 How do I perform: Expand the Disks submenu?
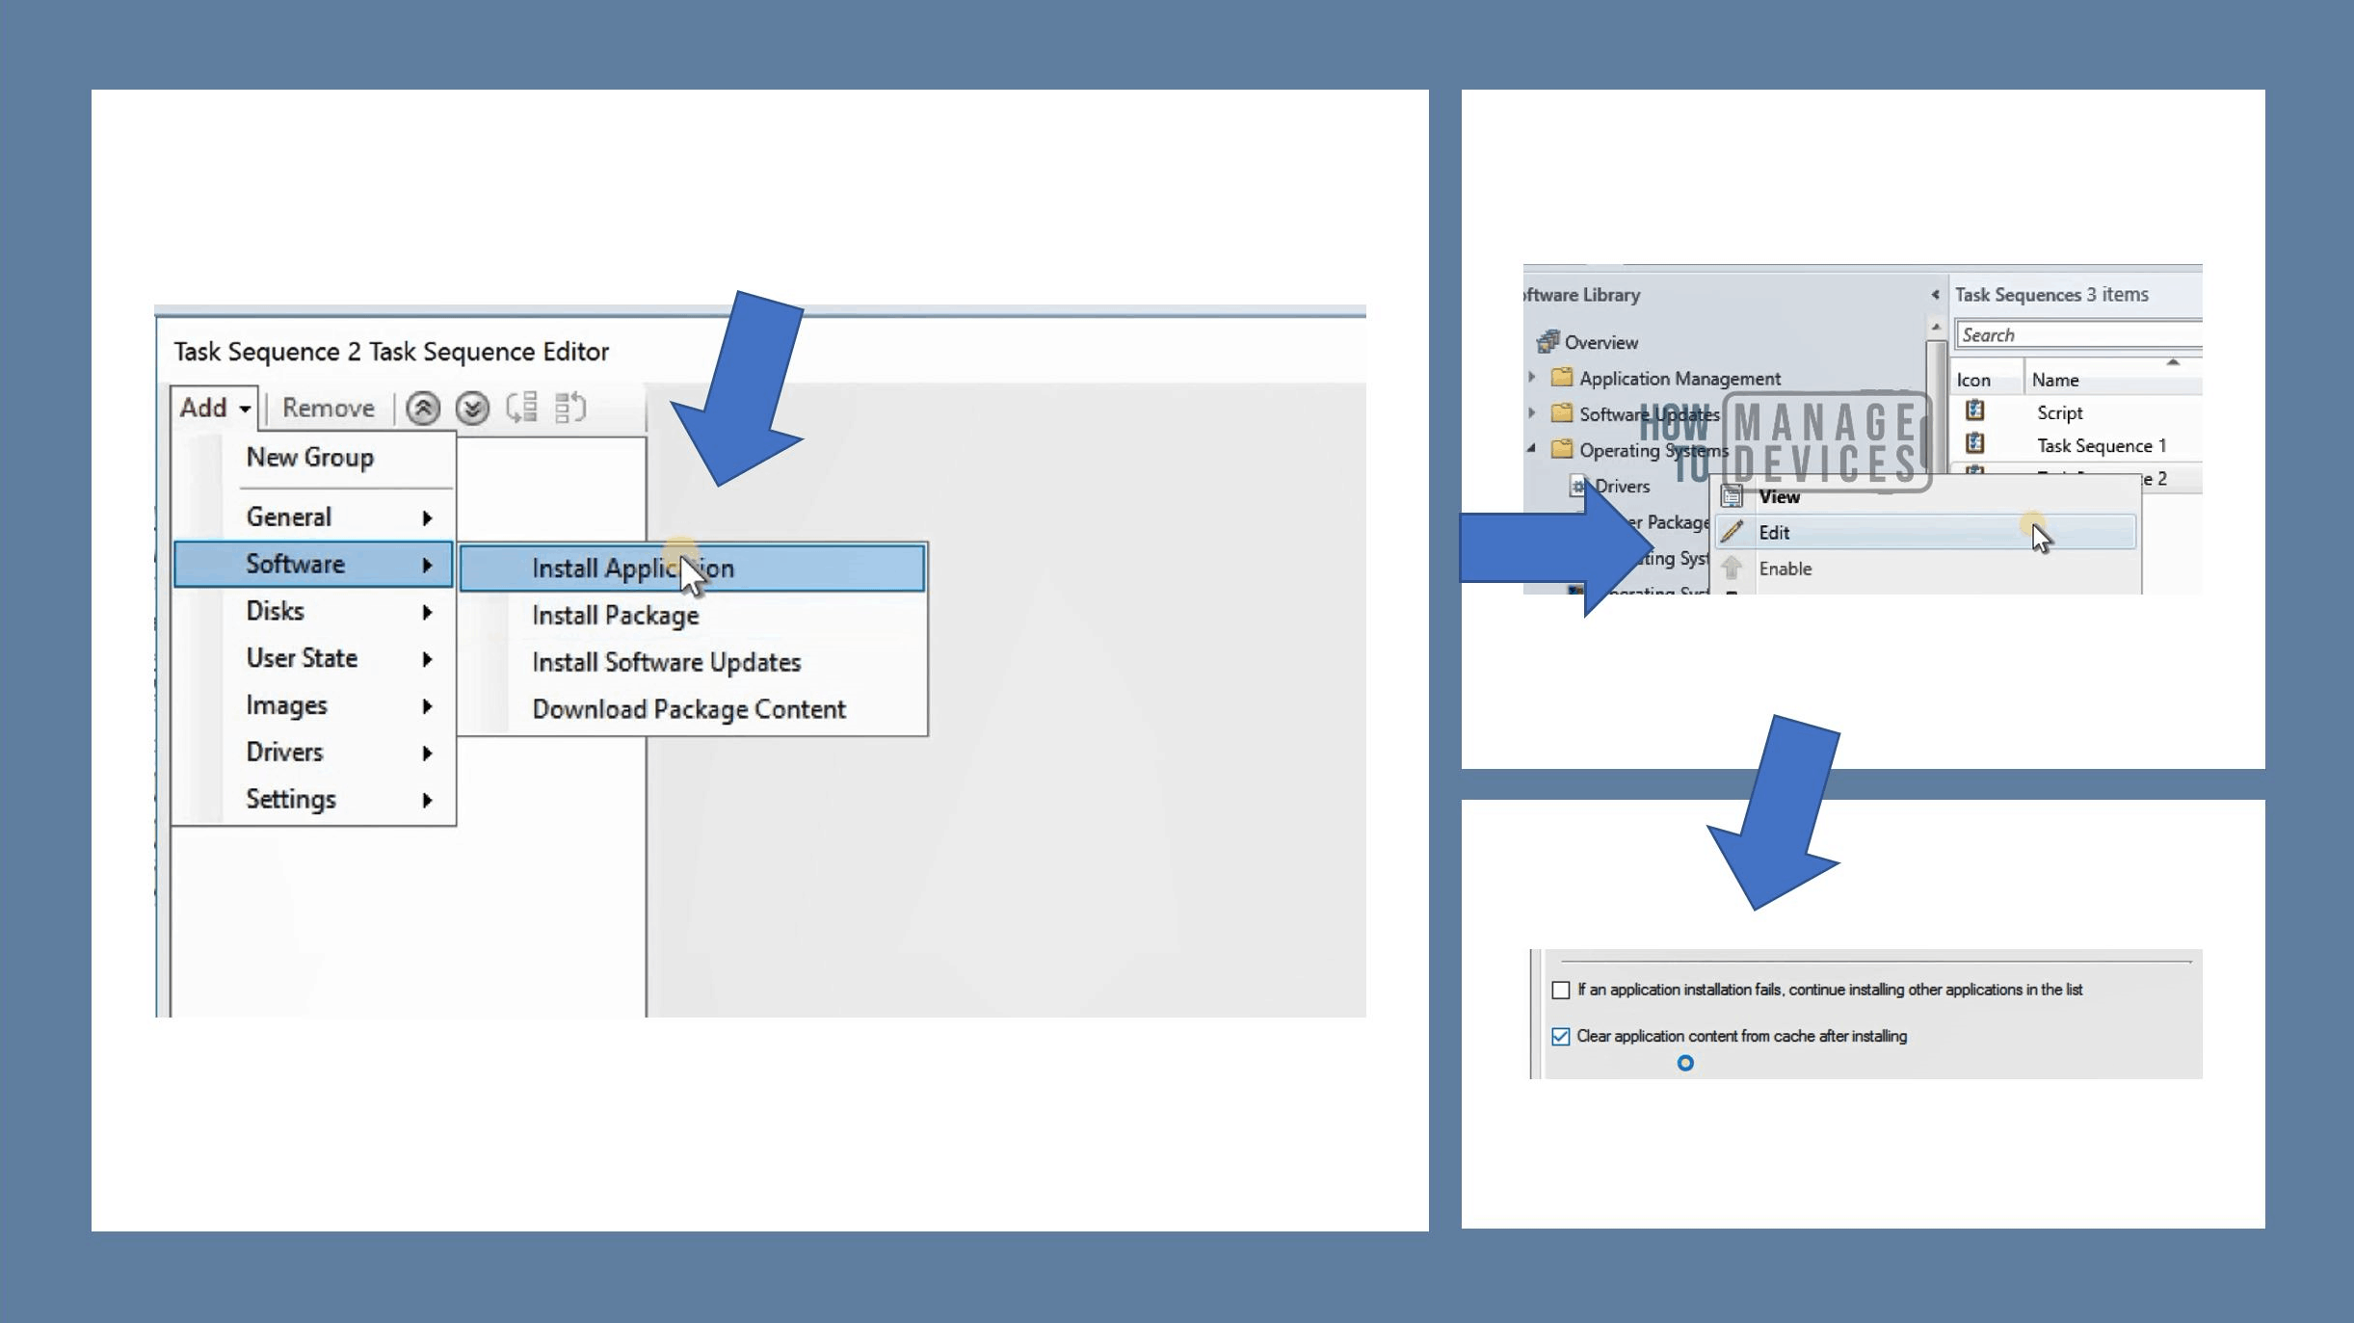[313, 611]
